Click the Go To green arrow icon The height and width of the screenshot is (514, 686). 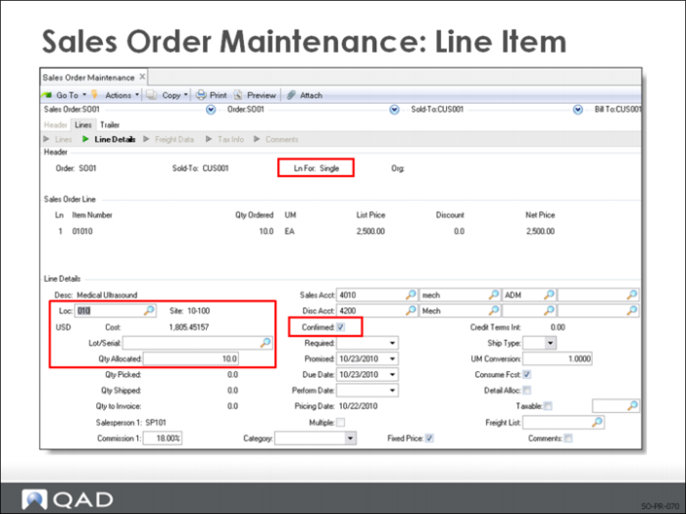pos(47,95)
